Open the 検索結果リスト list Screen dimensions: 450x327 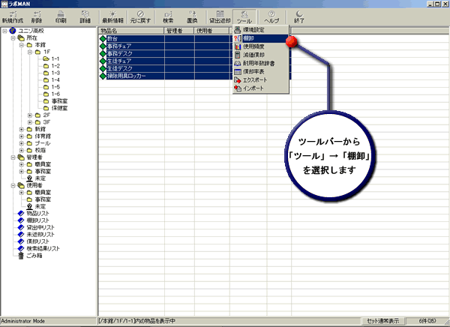pyautogui.click(x=39, y=248)
